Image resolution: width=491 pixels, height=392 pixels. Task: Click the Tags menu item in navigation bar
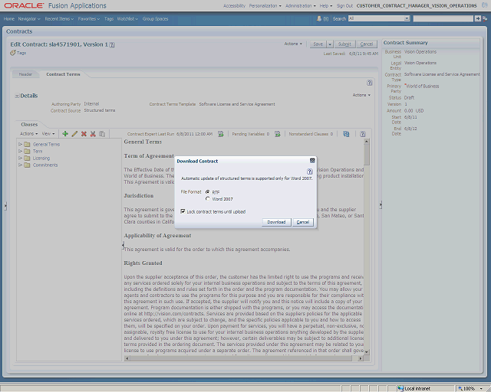(x=109, y=18)
